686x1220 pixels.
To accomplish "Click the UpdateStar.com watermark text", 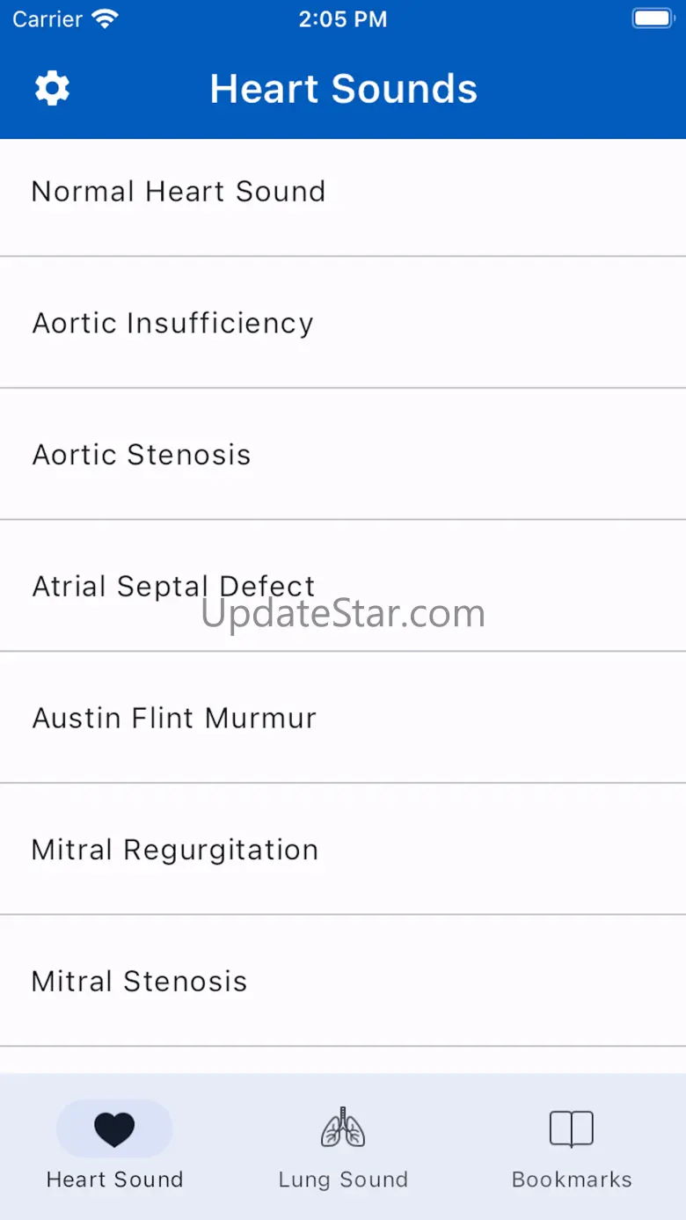I will point(343,614).
